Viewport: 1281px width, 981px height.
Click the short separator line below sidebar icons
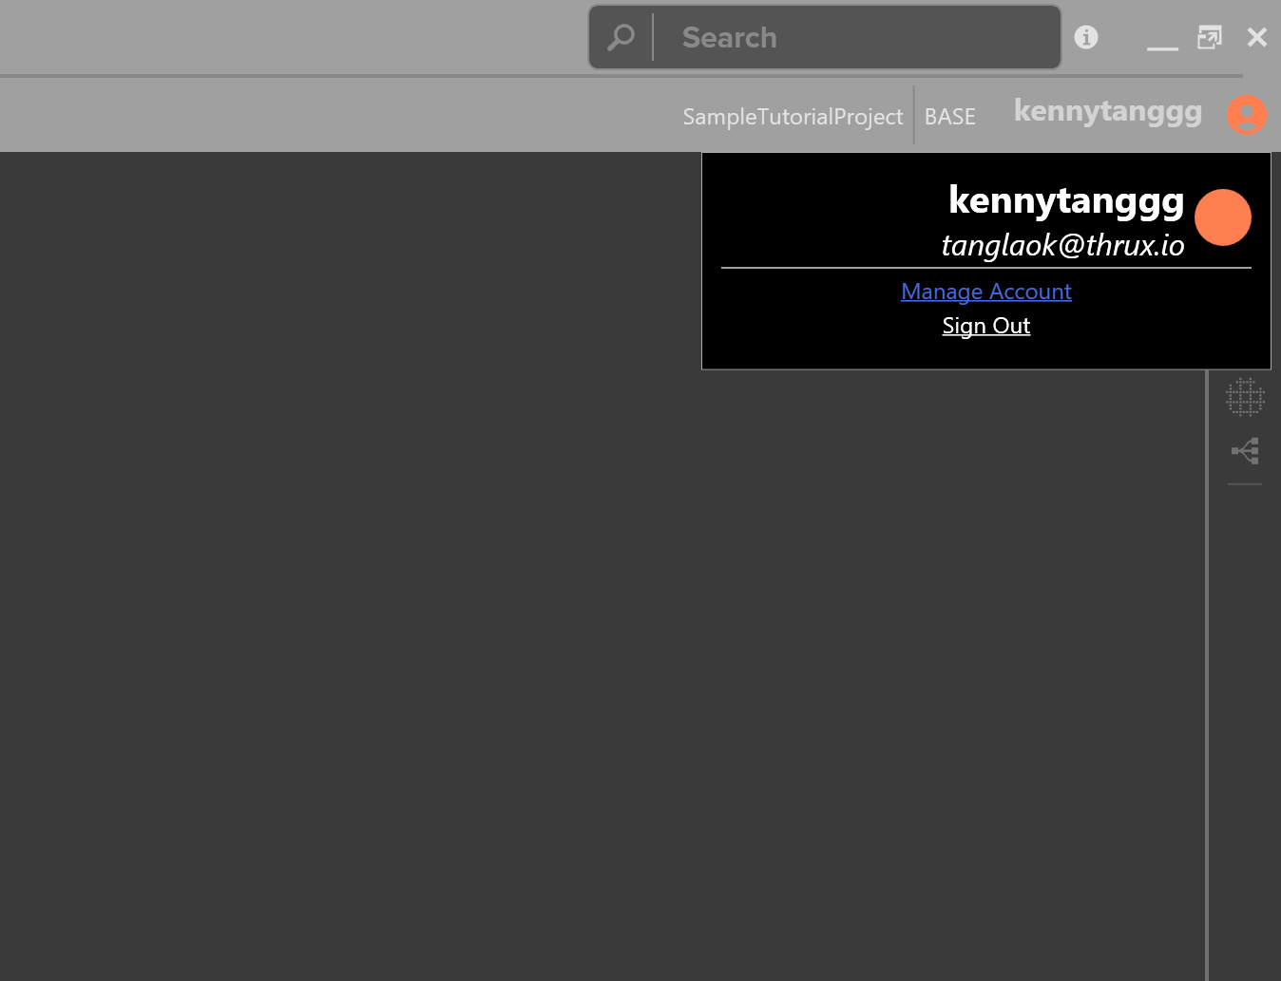[x=1245, y=484]
